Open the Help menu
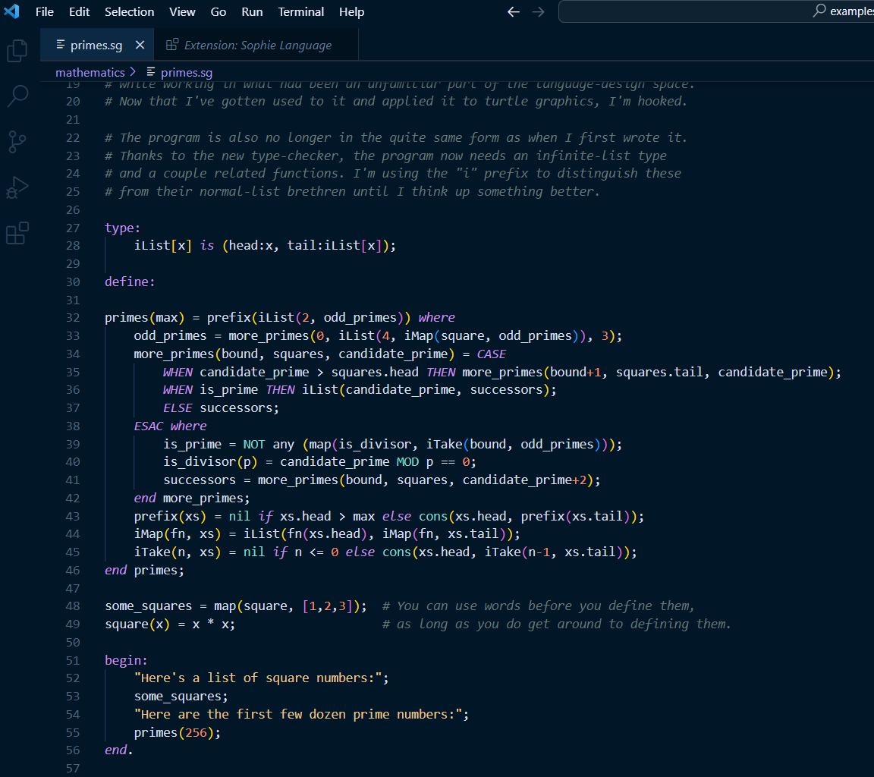This screenshot has height=777, width=874. [351, 11]
